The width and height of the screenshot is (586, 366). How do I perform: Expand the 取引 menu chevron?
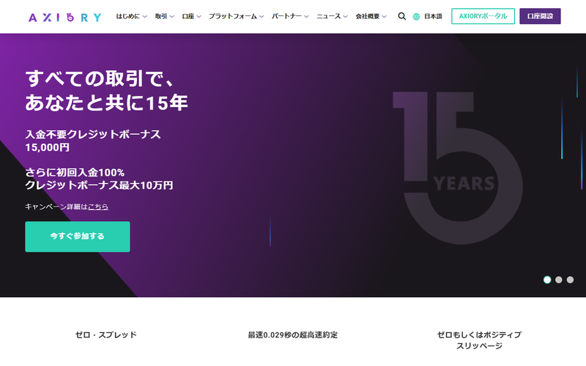172,16
